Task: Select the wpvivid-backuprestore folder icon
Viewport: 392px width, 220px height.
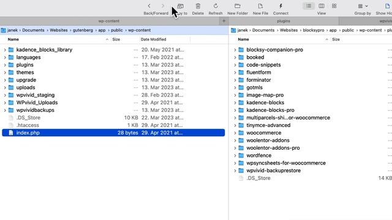Action: (x=241, y=170)
